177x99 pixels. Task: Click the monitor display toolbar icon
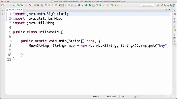(x=79, y=5)
